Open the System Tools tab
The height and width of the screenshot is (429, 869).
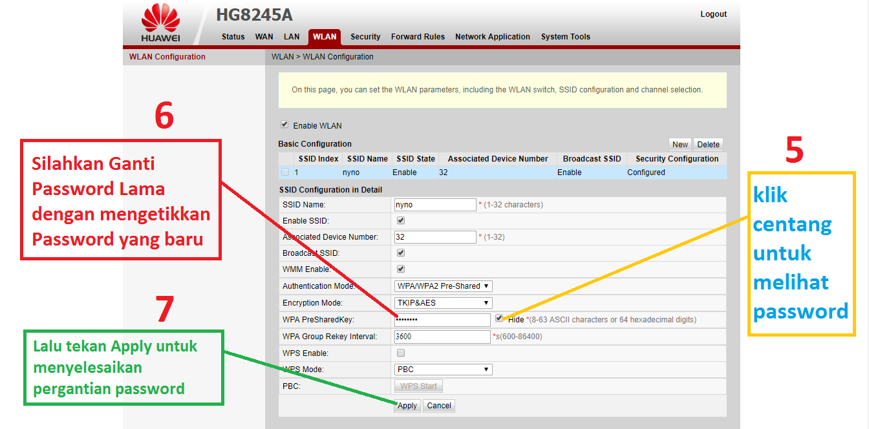(566, 37)
